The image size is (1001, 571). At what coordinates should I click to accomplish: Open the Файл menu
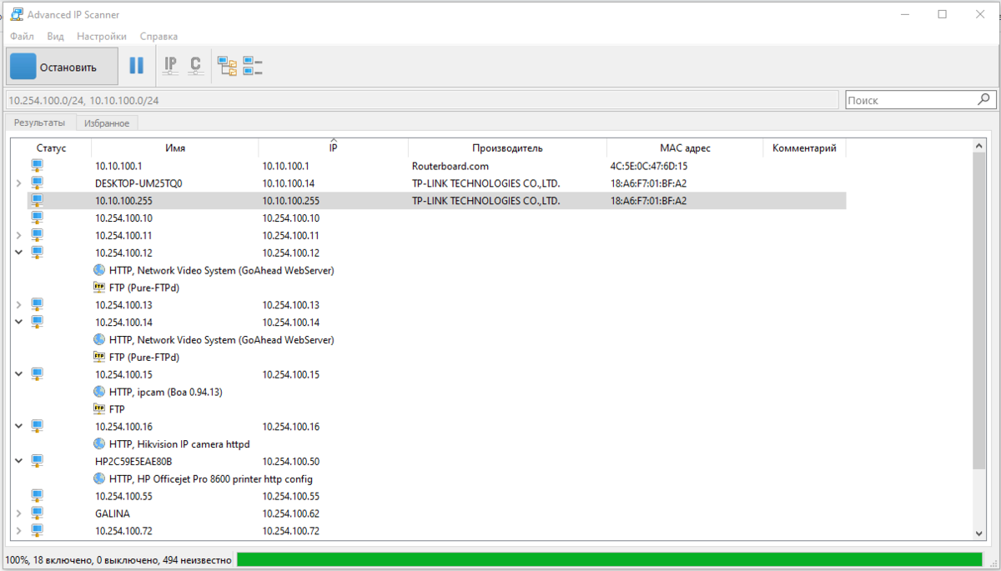[22, 37]
